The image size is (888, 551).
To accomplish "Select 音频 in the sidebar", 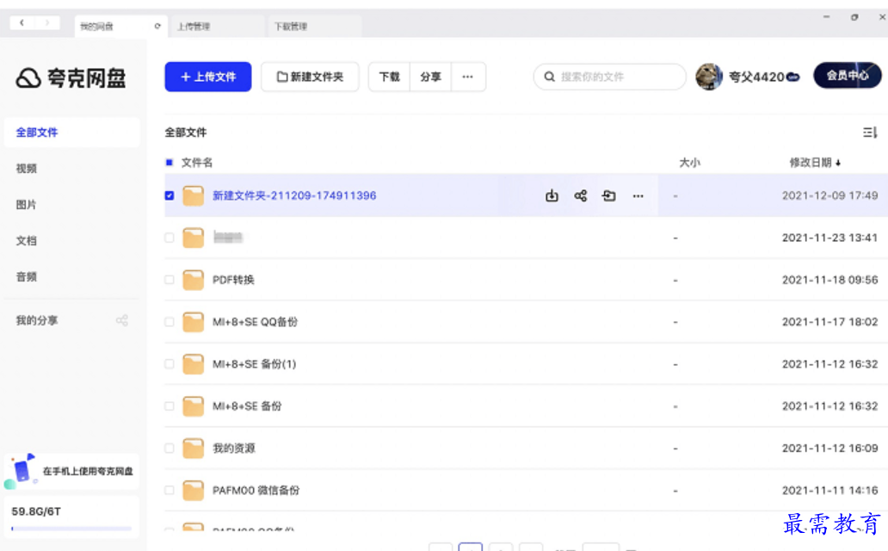I will (26, 277).
